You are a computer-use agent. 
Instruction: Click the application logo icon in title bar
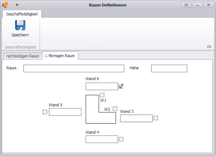coord(5,5)
